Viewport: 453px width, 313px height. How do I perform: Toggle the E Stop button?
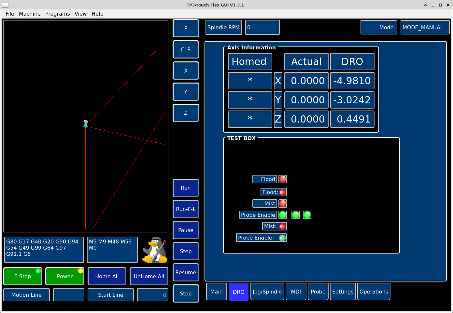[22, 276]
